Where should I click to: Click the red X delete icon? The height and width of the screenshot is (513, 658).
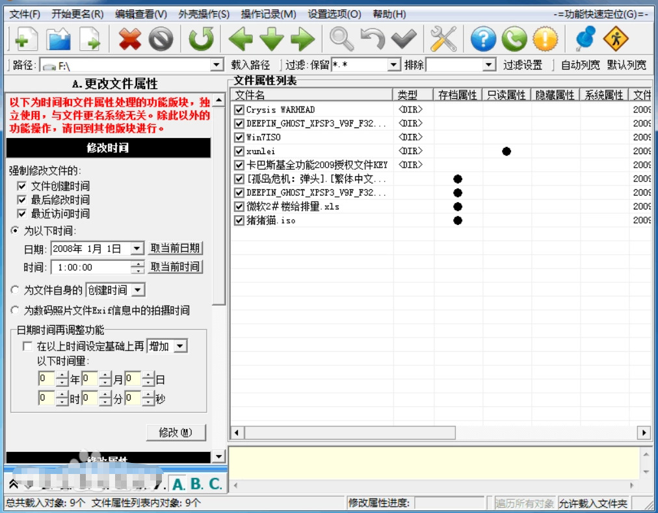tap(129, 39)
